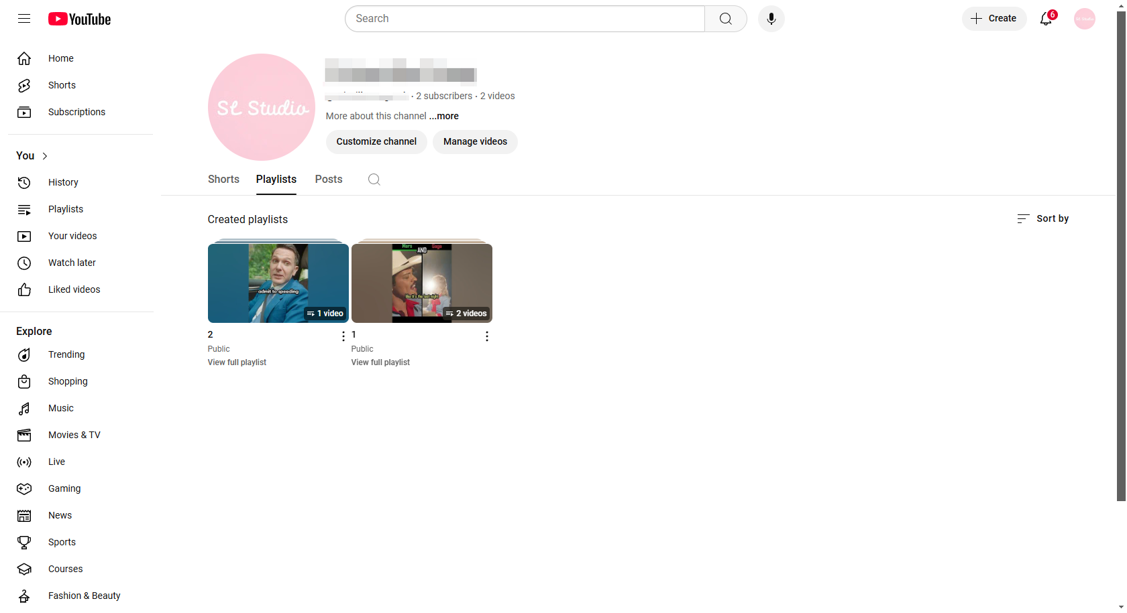Open the Gaming section
The height and width of the screenshot is (613, 1127).
click(64, 488)
